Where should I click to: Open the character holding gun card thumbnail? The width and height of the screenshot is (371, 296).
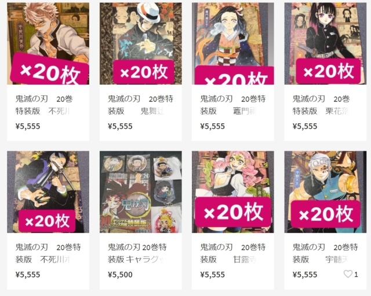click(x=48, y=192)
